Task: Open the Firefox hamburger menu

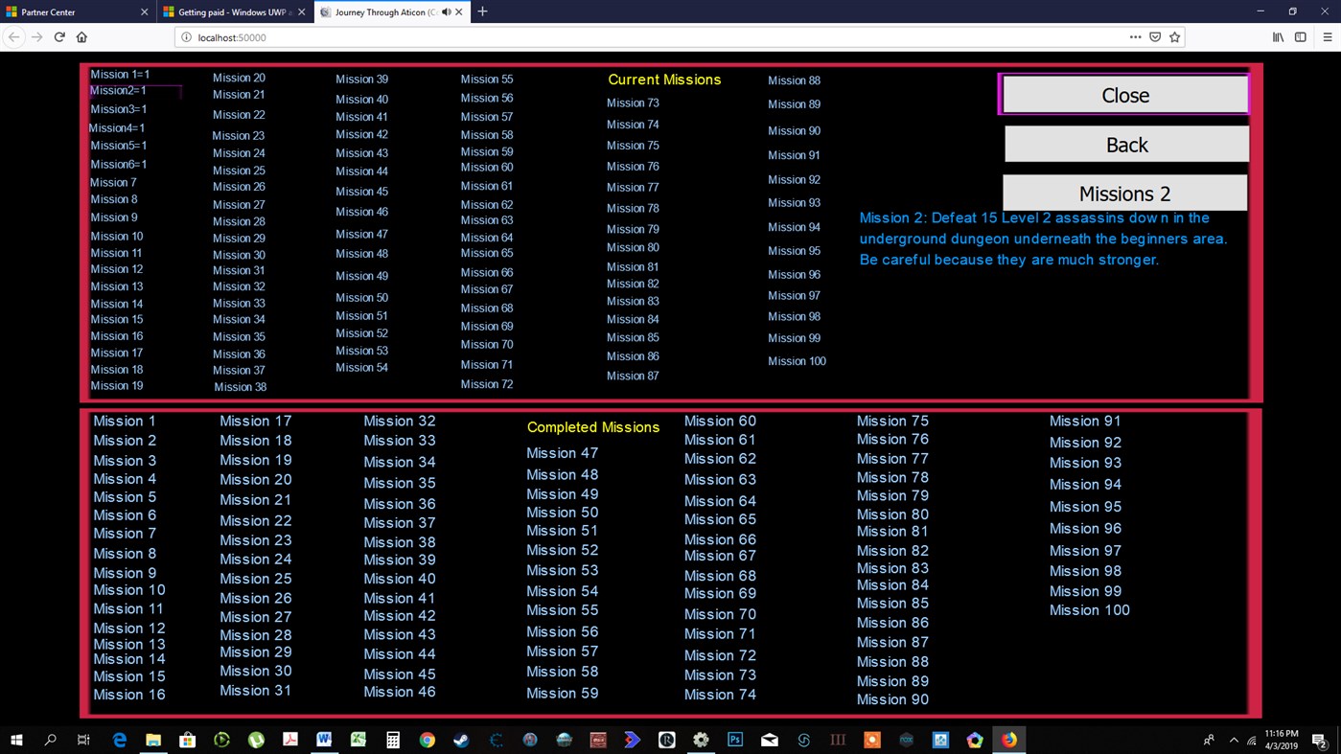Action: tap(1327, 37)
